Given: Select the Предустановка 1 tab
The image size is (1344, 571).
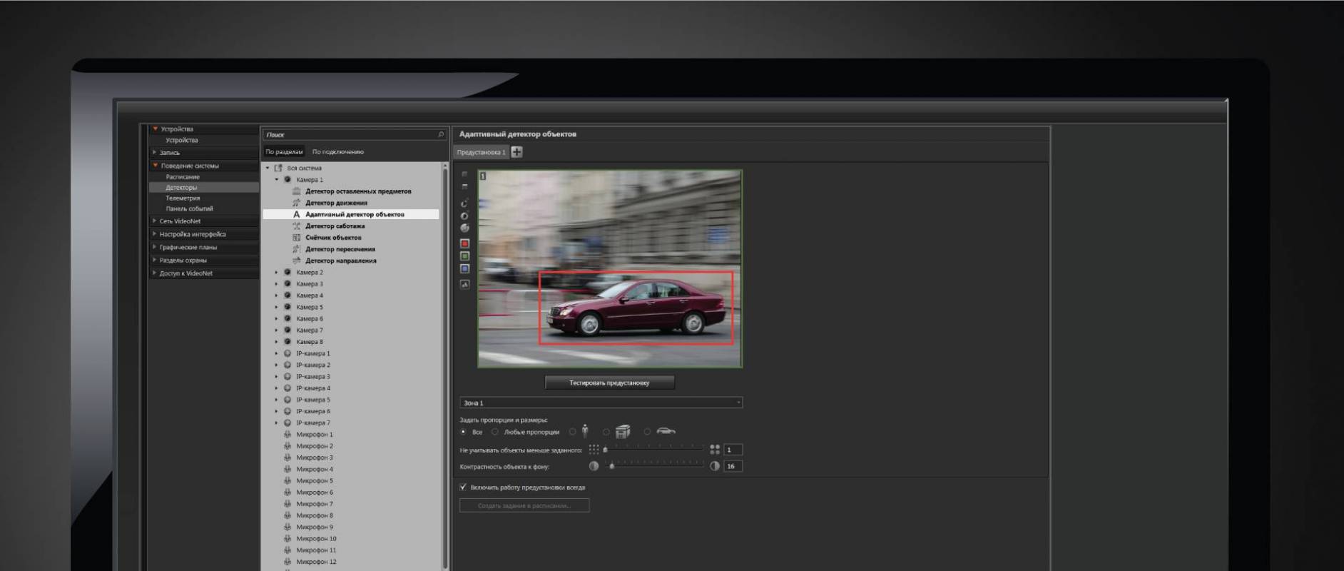Looking at the screenshot, I should [x=481, y=152].
